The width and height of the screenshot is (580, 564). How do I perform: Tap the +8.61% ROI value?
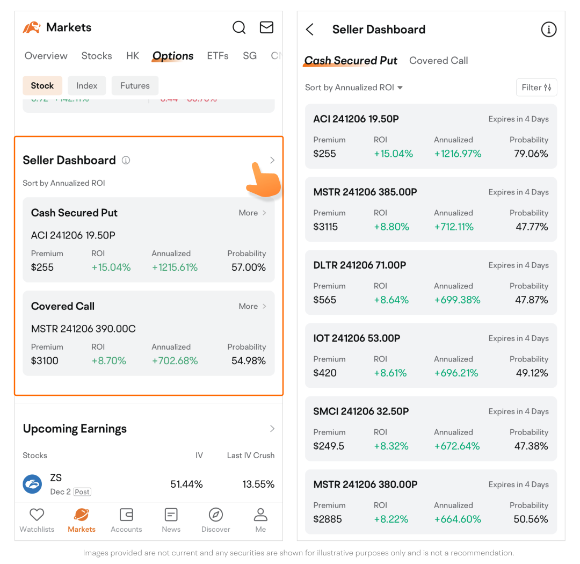(x=390, y=373)
